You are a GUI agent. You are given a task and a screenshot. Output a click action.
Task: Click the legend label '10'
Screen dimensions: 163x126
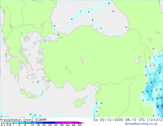(32, 125)
